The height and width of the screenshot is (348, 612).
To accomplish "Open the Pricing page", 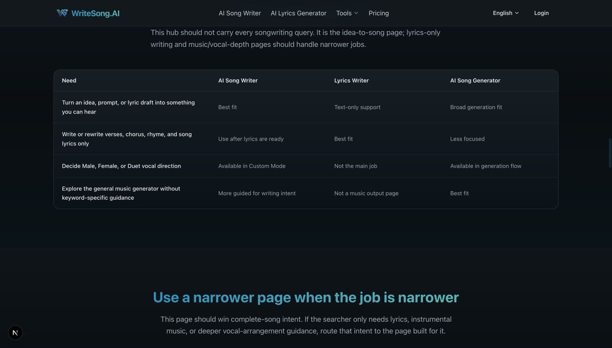I will click(378, 13).
